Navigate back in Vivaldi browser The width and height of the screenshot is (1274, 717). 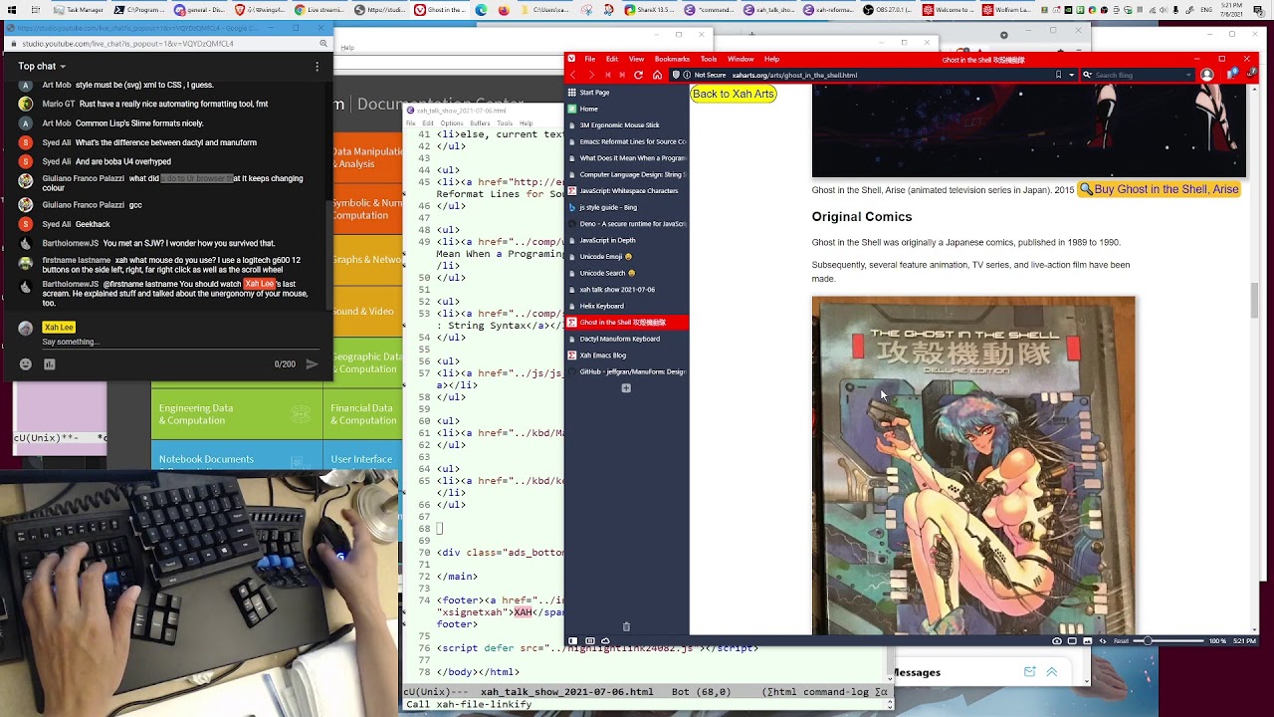(572, 75)
